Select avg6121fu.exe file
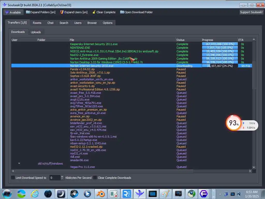 [x=80, y=99]
